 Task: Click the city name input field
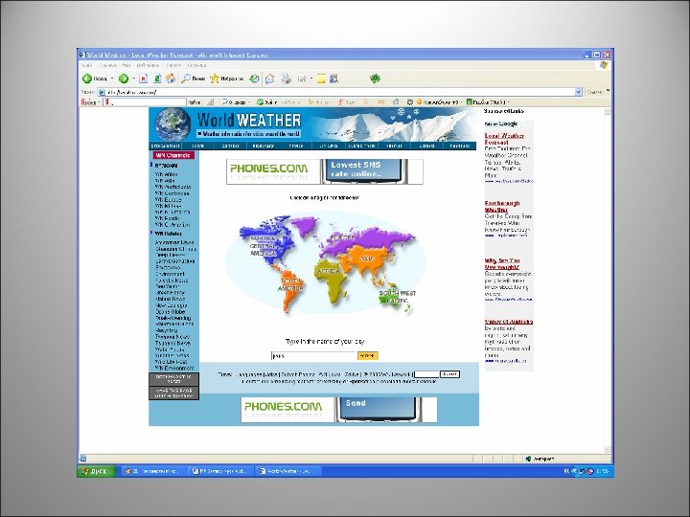tap(313, 355)
